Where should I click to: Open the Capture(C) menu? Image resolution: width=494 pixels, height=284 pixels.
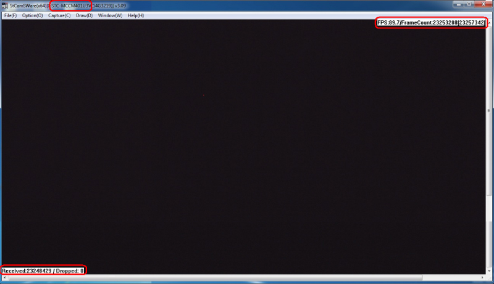(59, 15)
